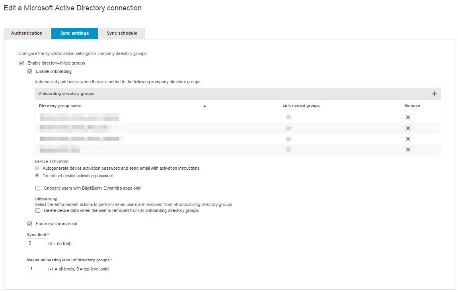
Task: Open the Sync schedule tab
Action: (x=122, y=33)
